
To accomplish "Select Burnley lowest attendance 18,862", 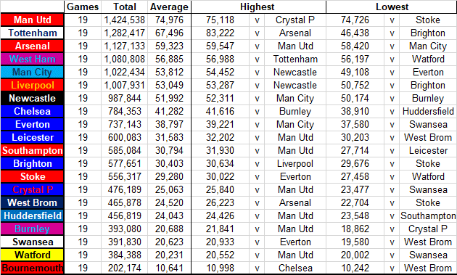I will coord(355,229).
